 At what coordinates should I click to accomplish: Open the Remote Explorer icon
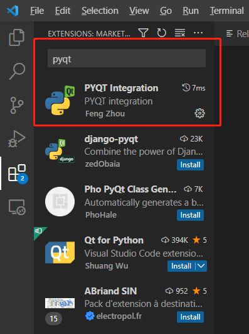pos(17,207)
